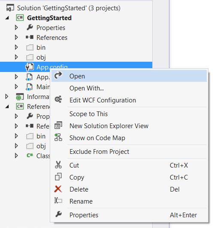Image resolution: width=217 pixels, height=228 pixels.
Task: Click the references icon beside Refe in second project
Action: pyautogui.click(x=30, y=126)
